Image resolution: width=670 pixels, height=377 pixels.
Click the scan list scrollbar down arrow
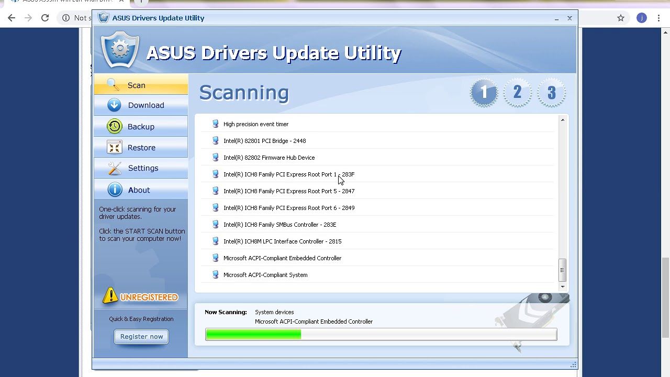coord(563,286)
